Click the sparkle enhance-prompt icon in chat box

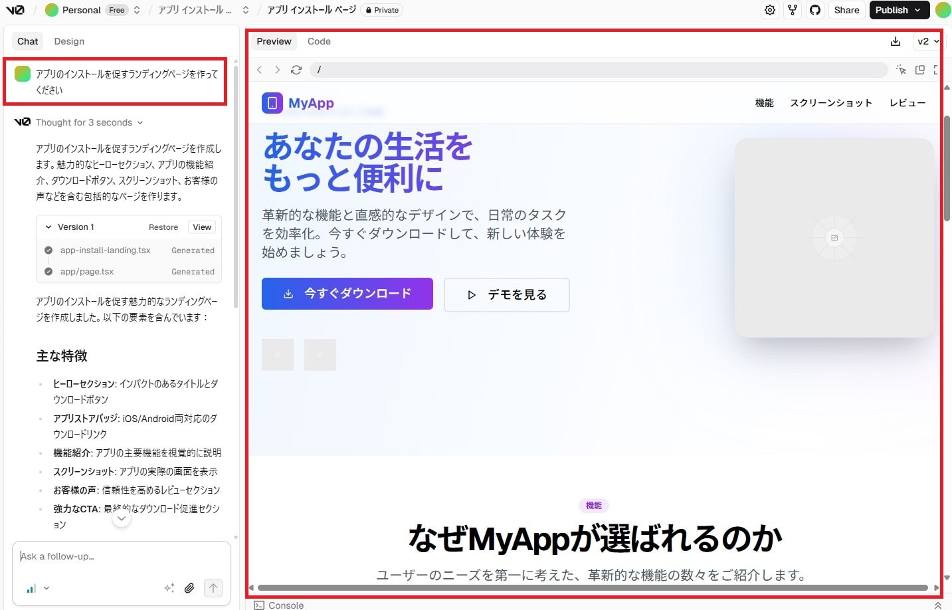(x=169, y=588)
